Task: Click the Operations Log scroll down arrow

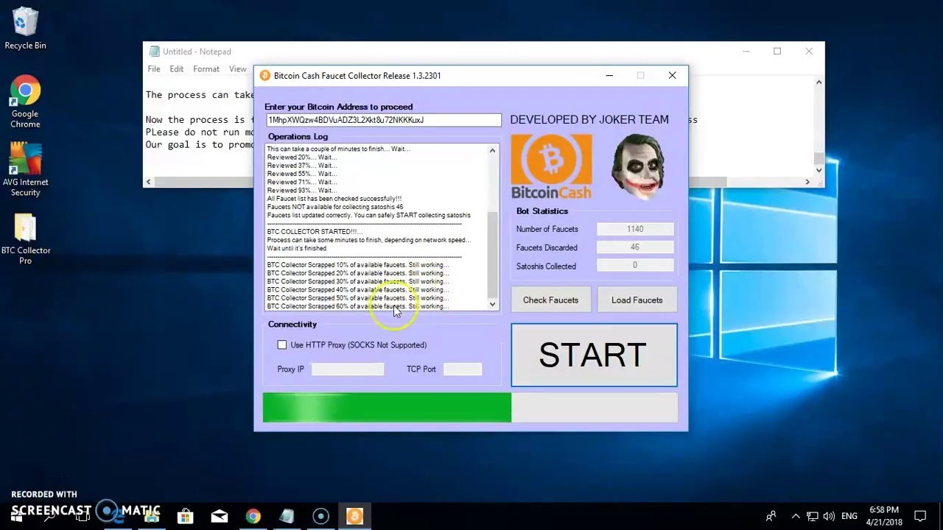Action: [x=493, y=304]
